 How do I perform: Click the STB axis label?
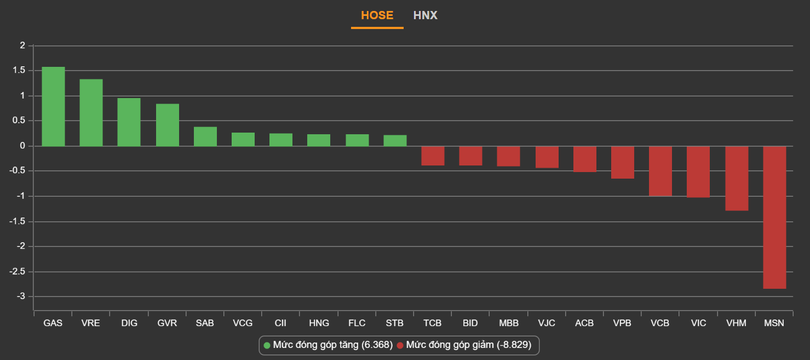394,323
